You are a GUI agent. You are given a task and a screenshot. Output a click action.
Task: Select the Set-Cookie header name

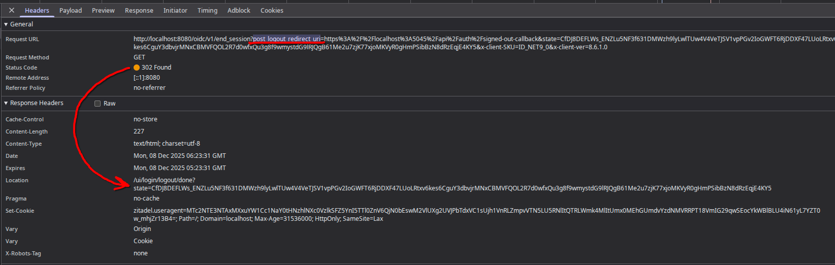point(20,211)
